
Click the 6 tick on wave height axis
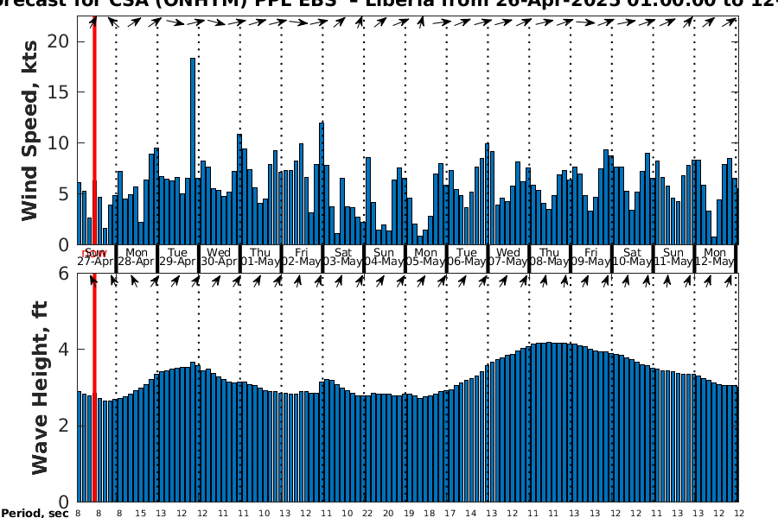(x=63, y=273)
